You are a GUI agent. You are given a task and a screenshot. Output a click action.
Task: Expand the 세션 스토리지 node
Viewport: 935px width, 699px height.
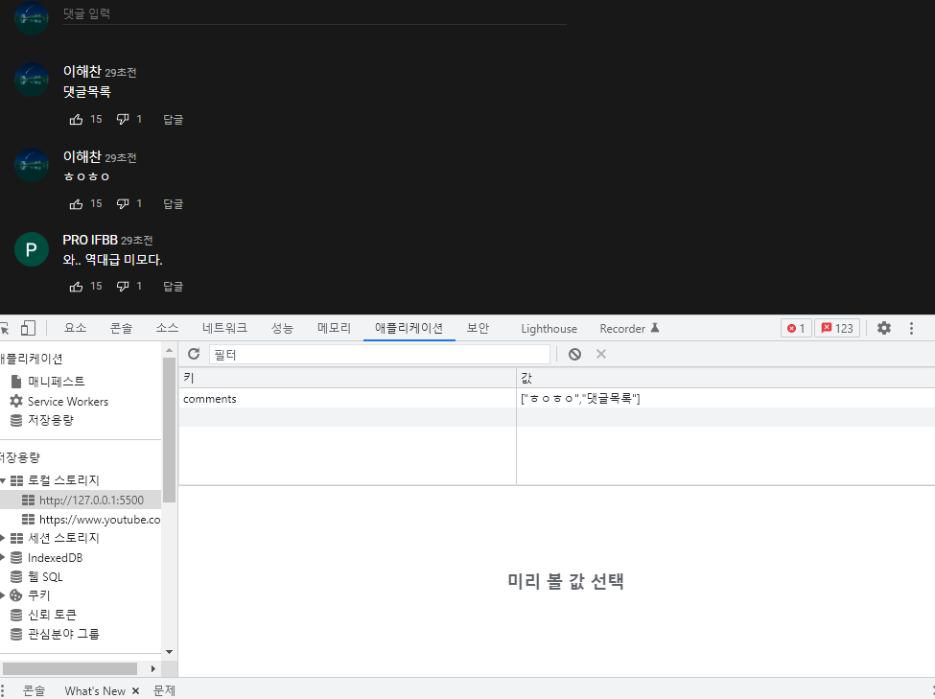pos(3,538)
